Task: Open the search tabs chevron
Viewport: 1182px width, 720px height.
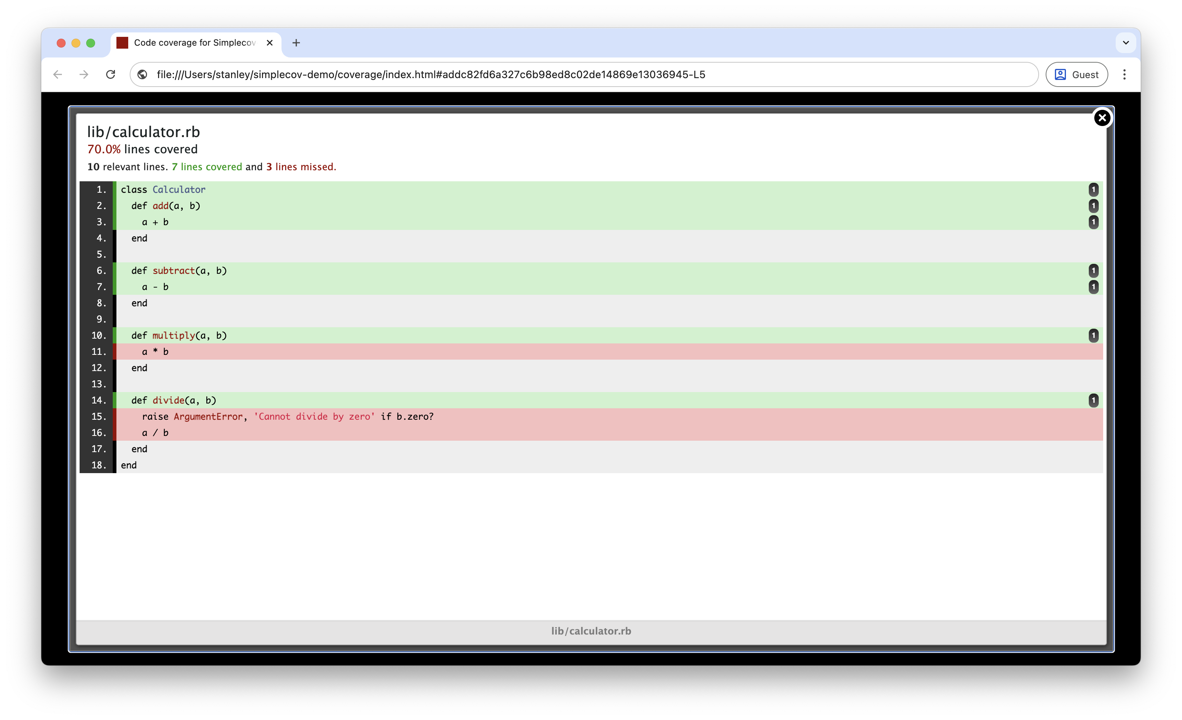Action: coord(1126,43)
